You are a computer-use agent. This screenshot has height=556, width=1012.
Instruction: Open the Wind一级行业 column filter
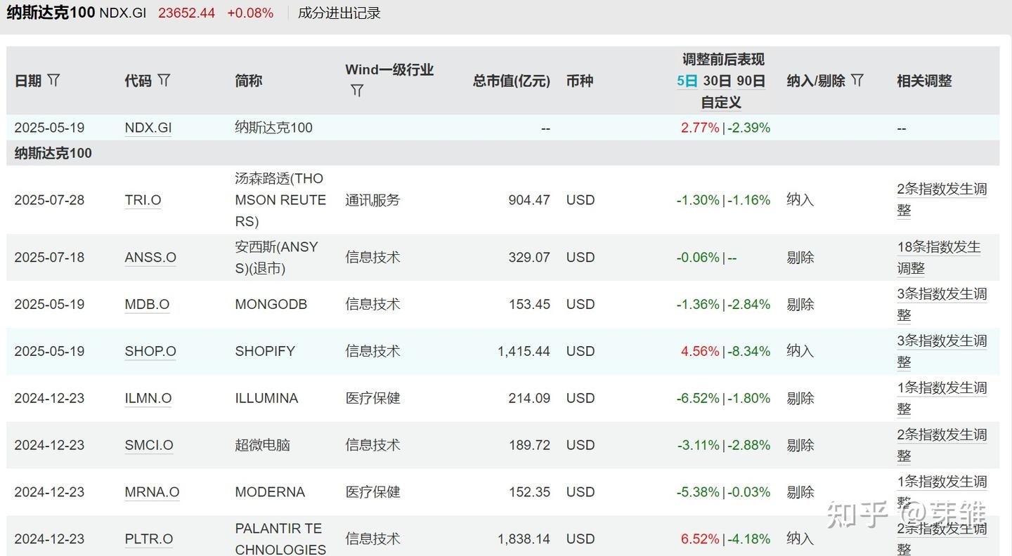[357, 91]
